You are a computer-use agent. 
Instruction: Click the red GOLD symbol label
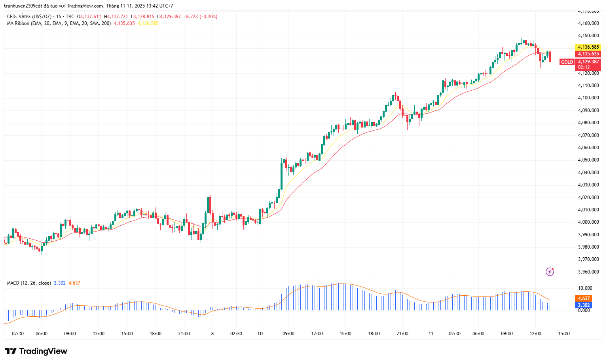tap(567, 62)
